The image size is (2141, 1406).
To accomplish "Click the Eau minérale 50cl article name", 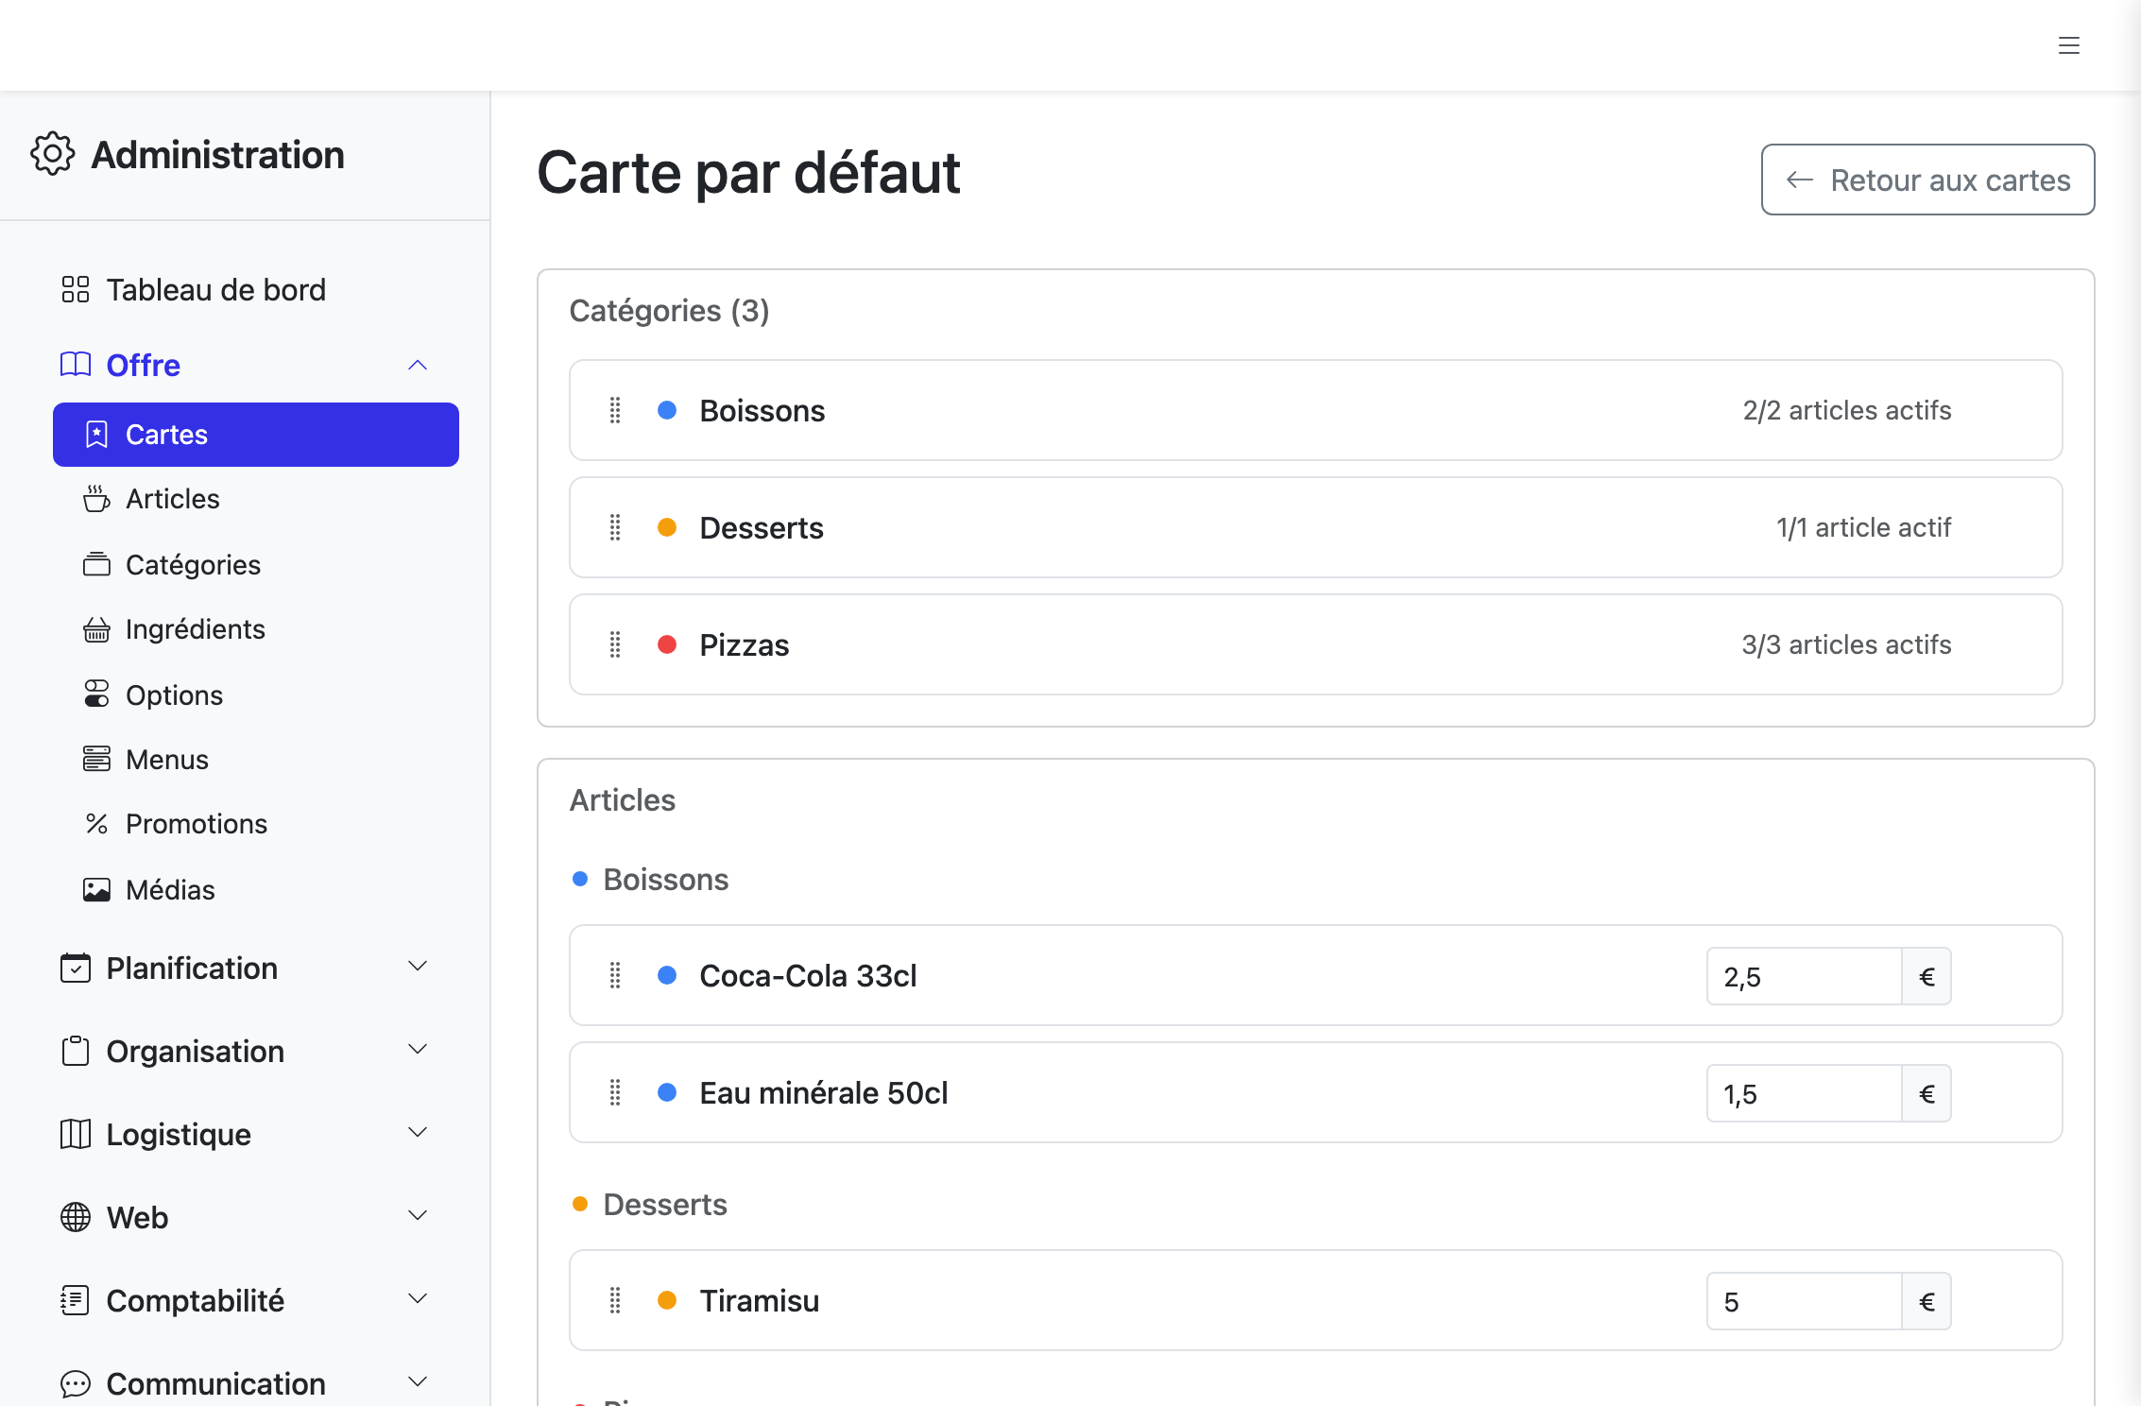I will 824,1092.
